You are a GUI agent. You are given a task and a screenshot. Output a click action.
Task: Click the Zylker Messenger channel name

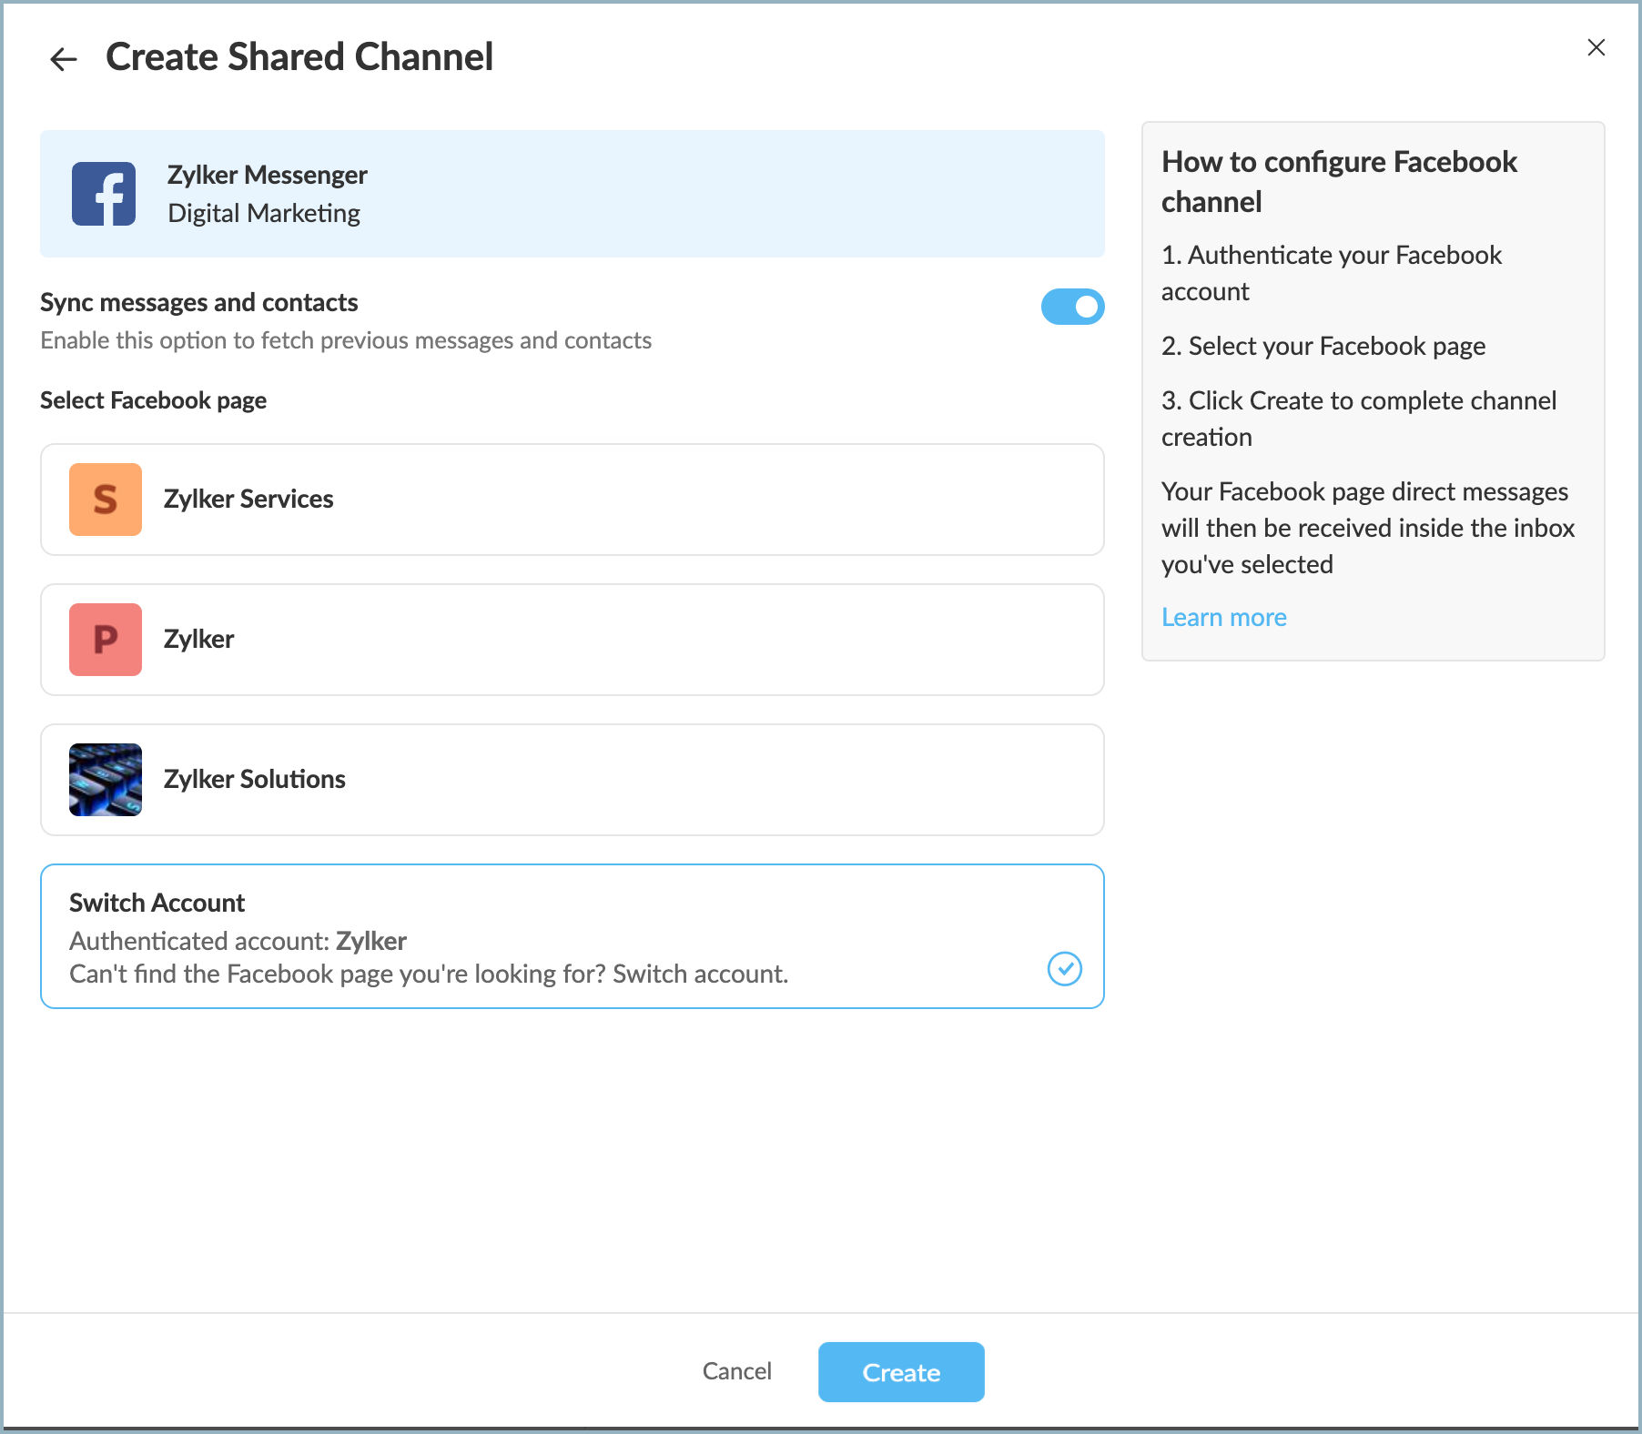(x=267, y=175)
